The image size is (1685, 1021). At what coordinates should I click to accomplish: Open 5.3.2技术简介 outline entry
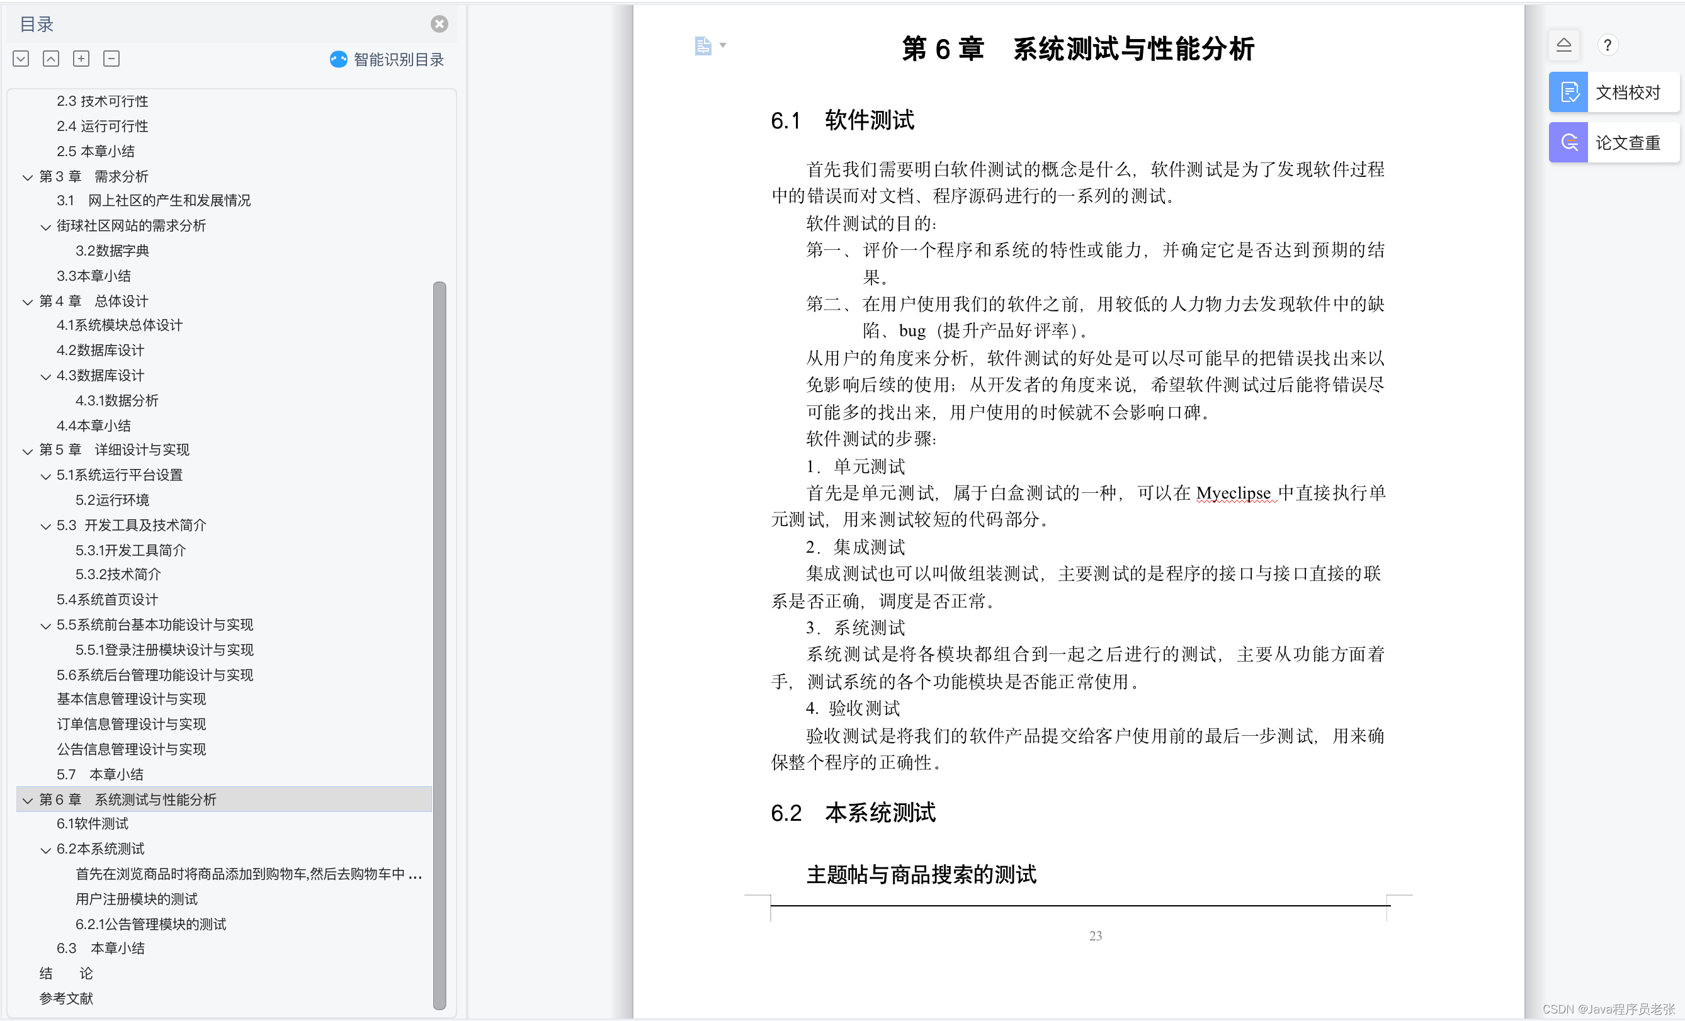pyautogui.click(x=118, y=574)
